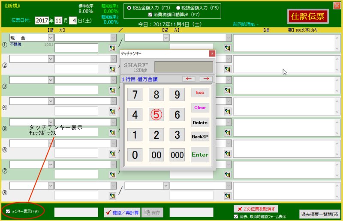
Task: Click the 確認／再計算 button
Action: 122,212
